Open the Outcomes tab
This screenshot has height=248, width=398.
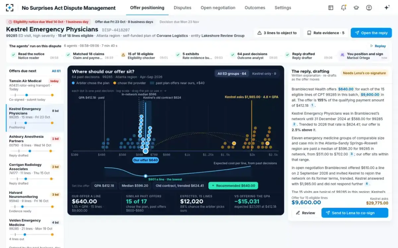point(255,8)
